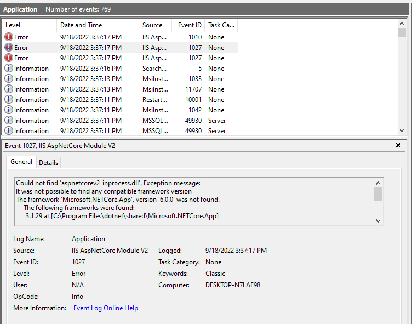Click the info icon for event 1042
The height and width of the screenshot is (324, 412).
pyautogui.click(x=9, y=110)
